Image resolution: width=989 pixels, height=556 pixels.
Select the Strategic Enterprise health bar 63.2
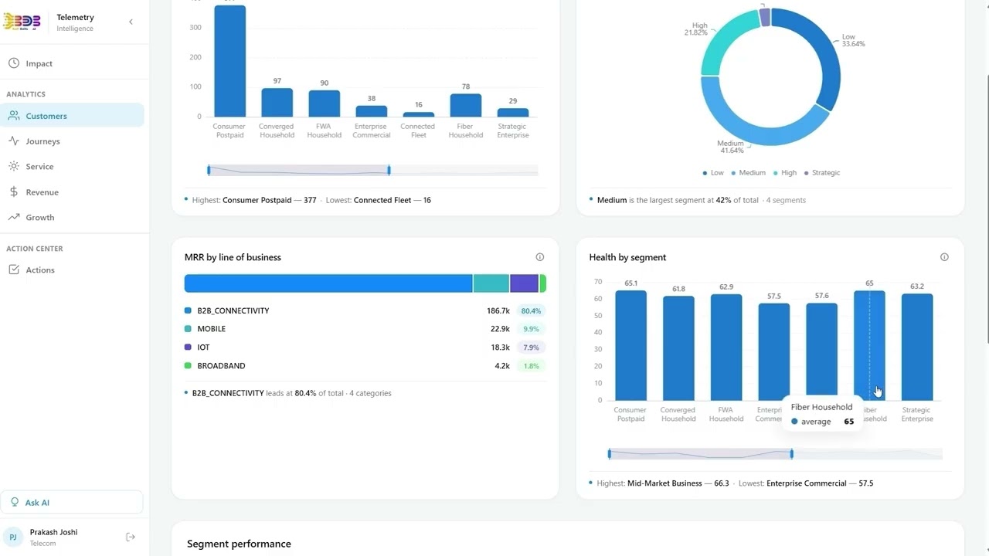pyautogui.click(x=917, y=347)
